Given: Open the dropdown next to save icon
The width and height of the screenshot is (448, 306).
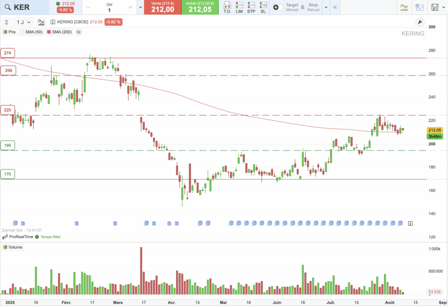Looking at the screenshot, I should (x=444, y=7).
